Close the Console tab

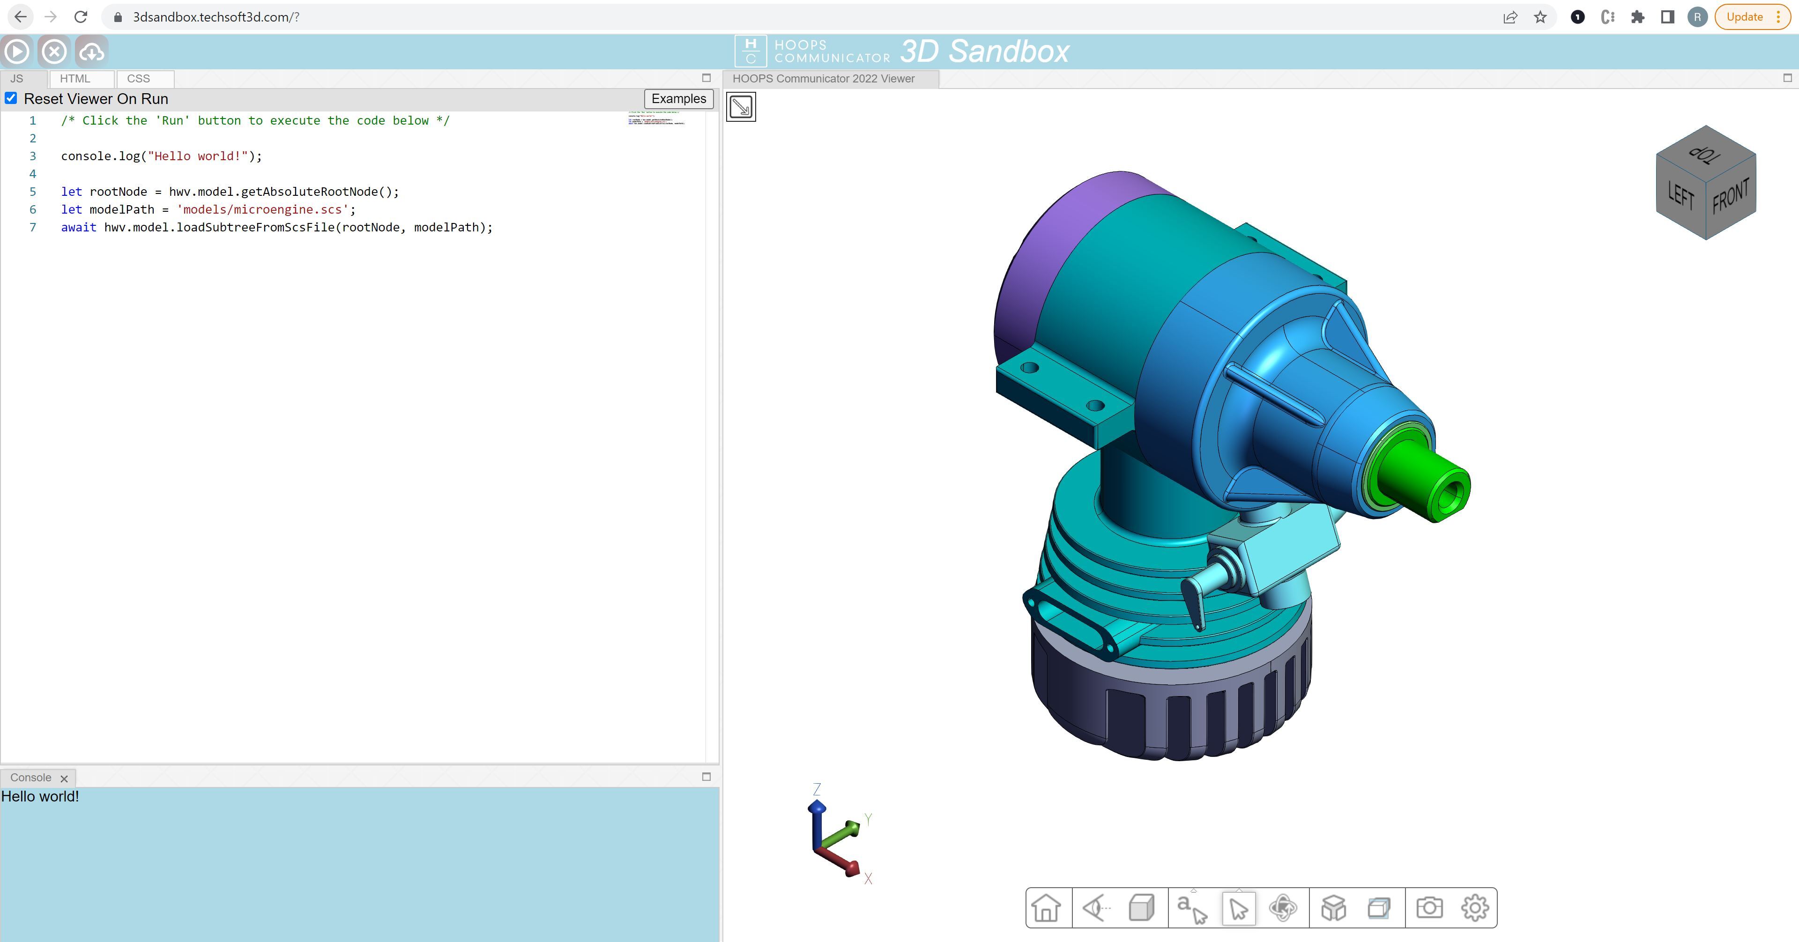click(x=64, y=778)
